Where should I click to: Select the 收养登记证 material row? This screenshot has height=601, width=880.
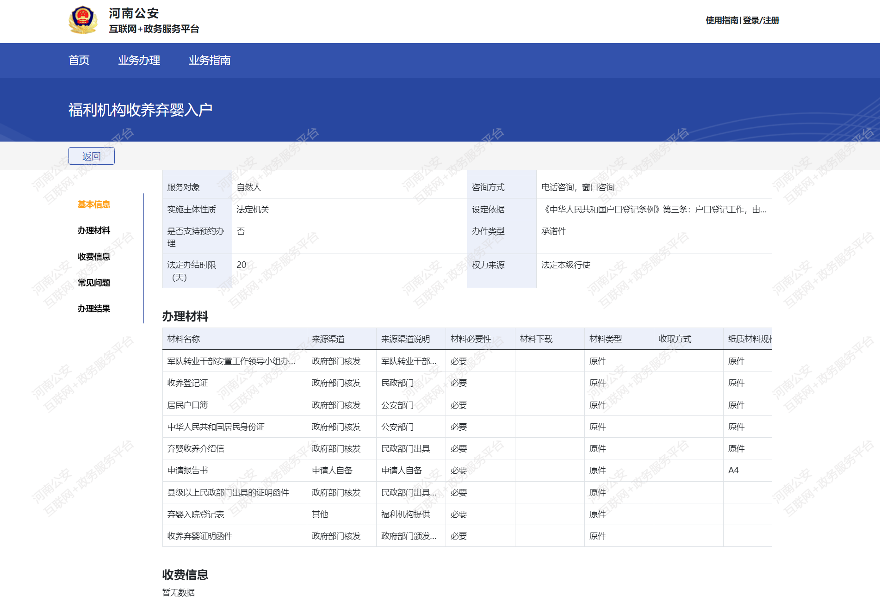pos(188,383)
